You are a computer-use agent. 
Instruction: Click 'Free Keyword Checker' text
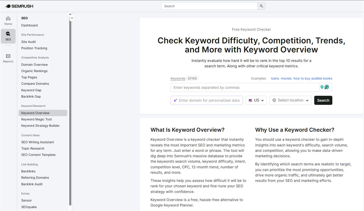click(x=251, y=30)
